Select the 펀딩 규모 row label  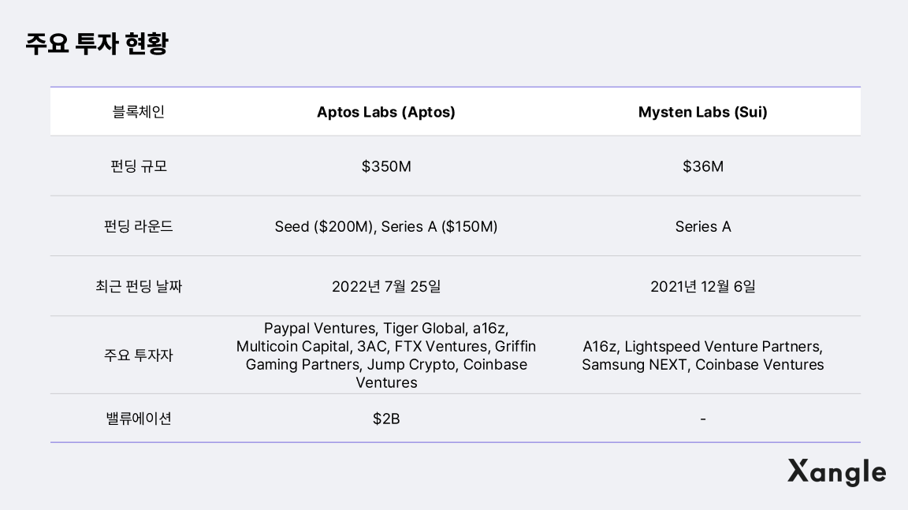pyautogui.click(x=139, y=166)
